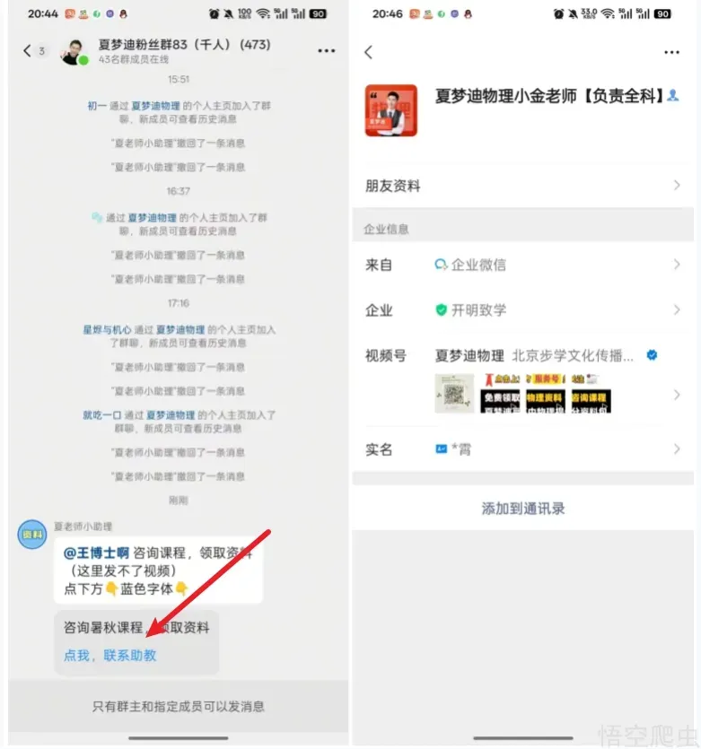Tap the 星烬与机心 member name

(x=107, y=329)
